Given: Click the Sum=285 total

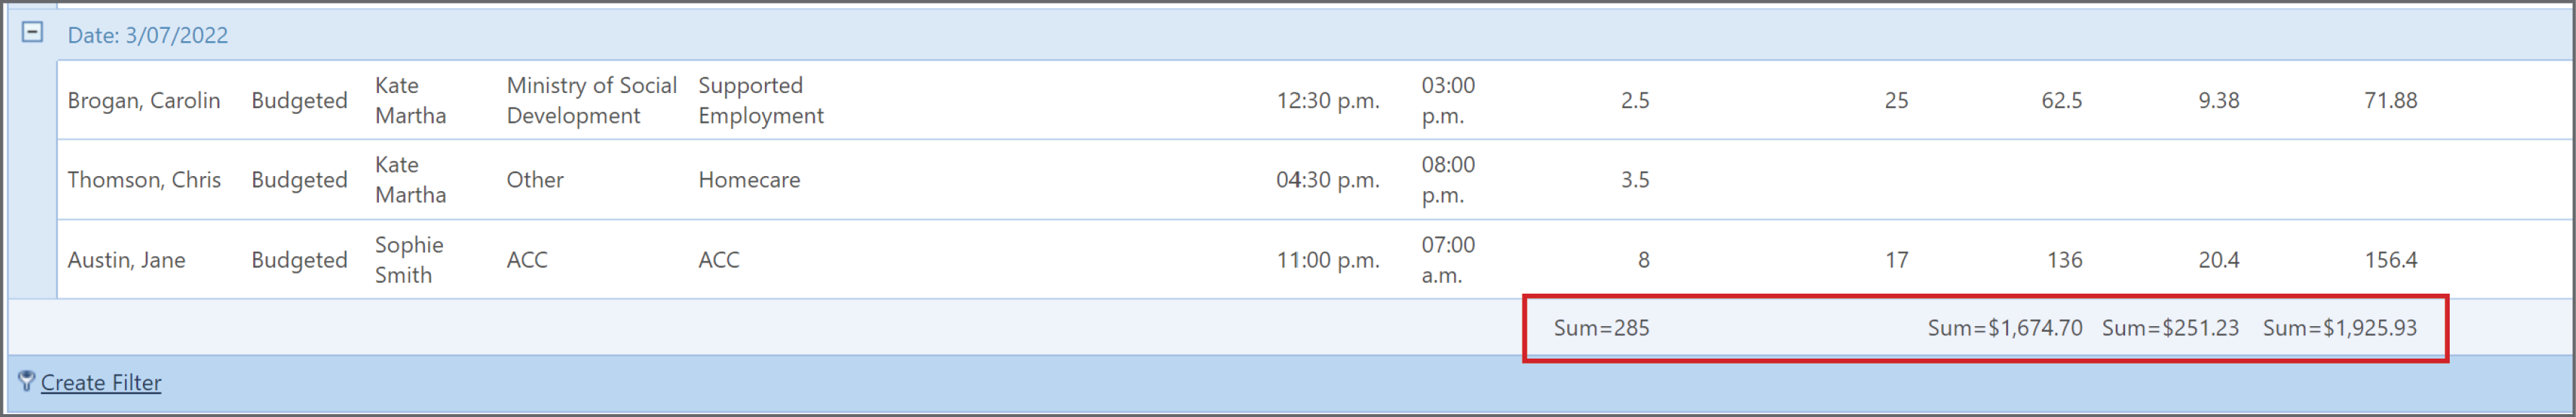Looking at the screenshot, I should 1601,328.
